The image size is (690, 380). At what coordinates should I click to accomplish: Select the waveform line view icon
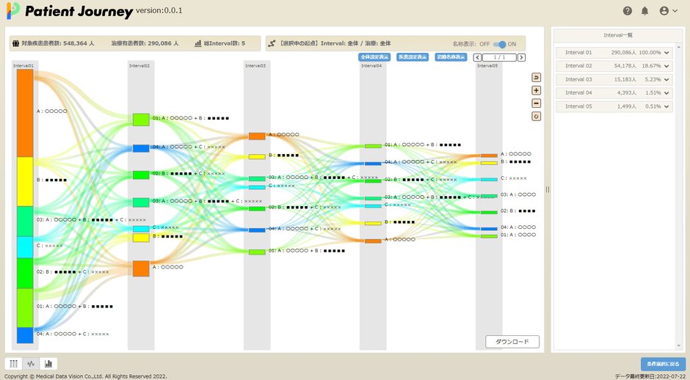click(x=32, y=363)
